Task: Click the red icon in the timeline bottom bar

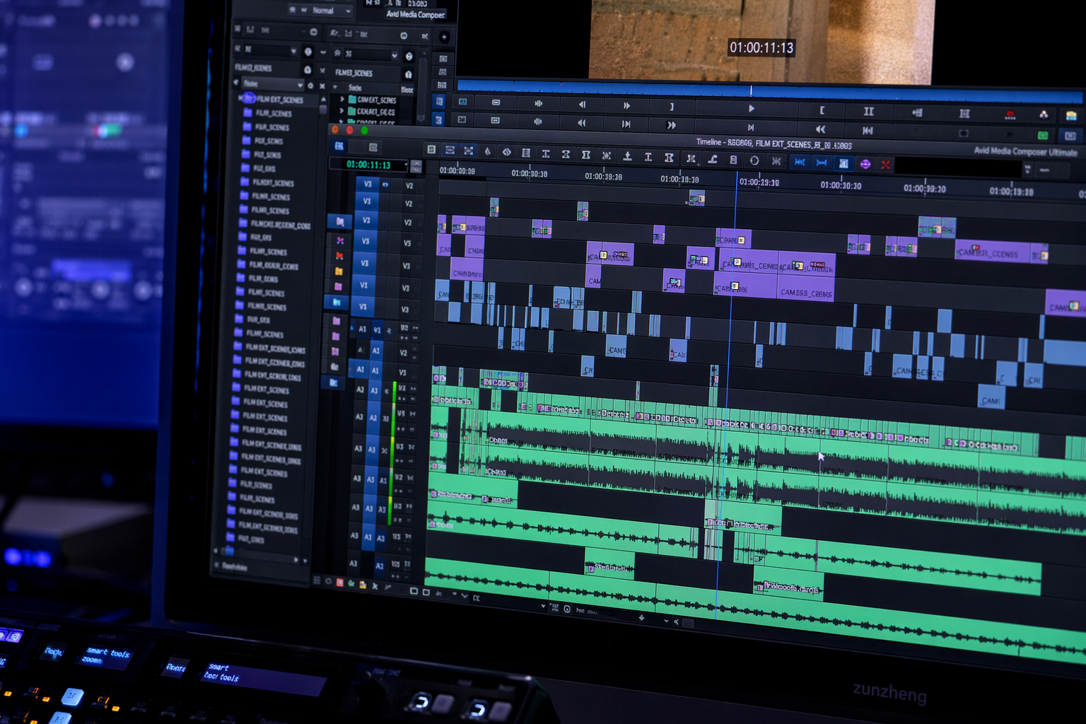Action: pos(340,583)
